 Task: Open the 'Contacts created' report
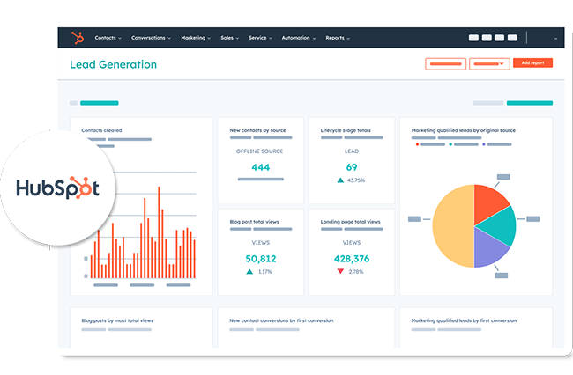pos(101,130)
